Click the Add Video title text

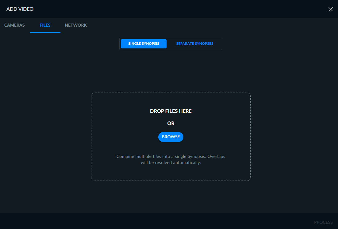[20, 9]
